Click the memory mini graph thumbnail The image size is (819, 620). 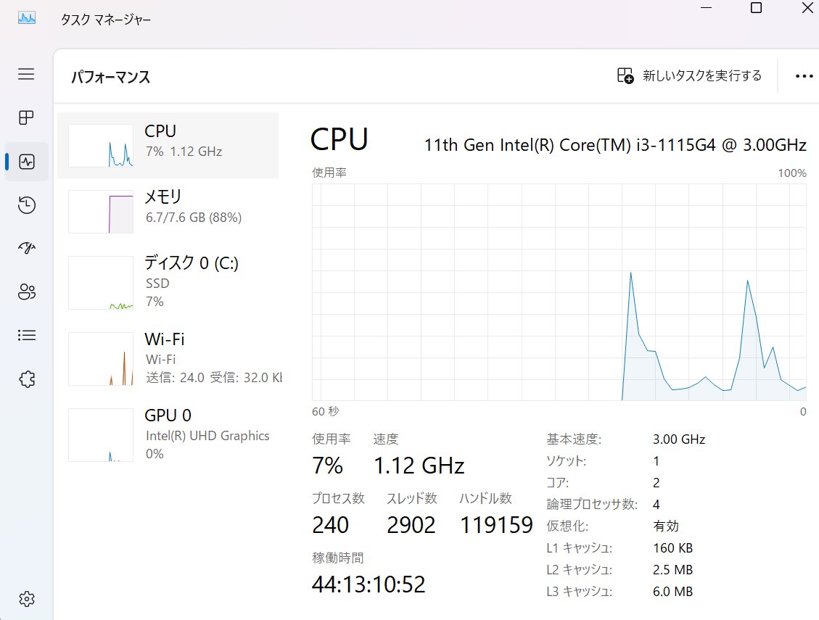click(x=101, y=212)
